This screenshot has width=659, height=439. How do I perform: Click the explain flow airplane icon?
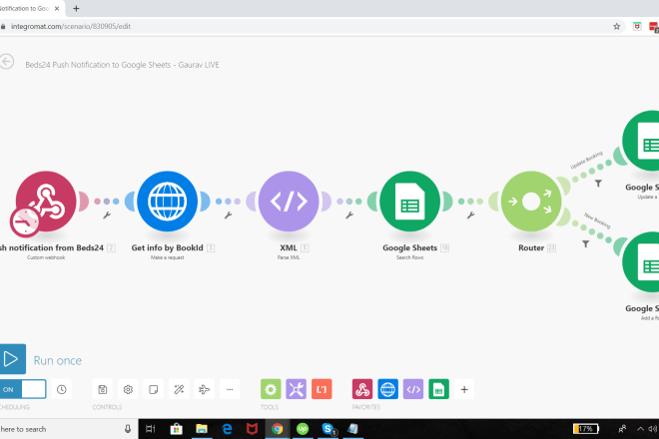(x=205, y=389)
